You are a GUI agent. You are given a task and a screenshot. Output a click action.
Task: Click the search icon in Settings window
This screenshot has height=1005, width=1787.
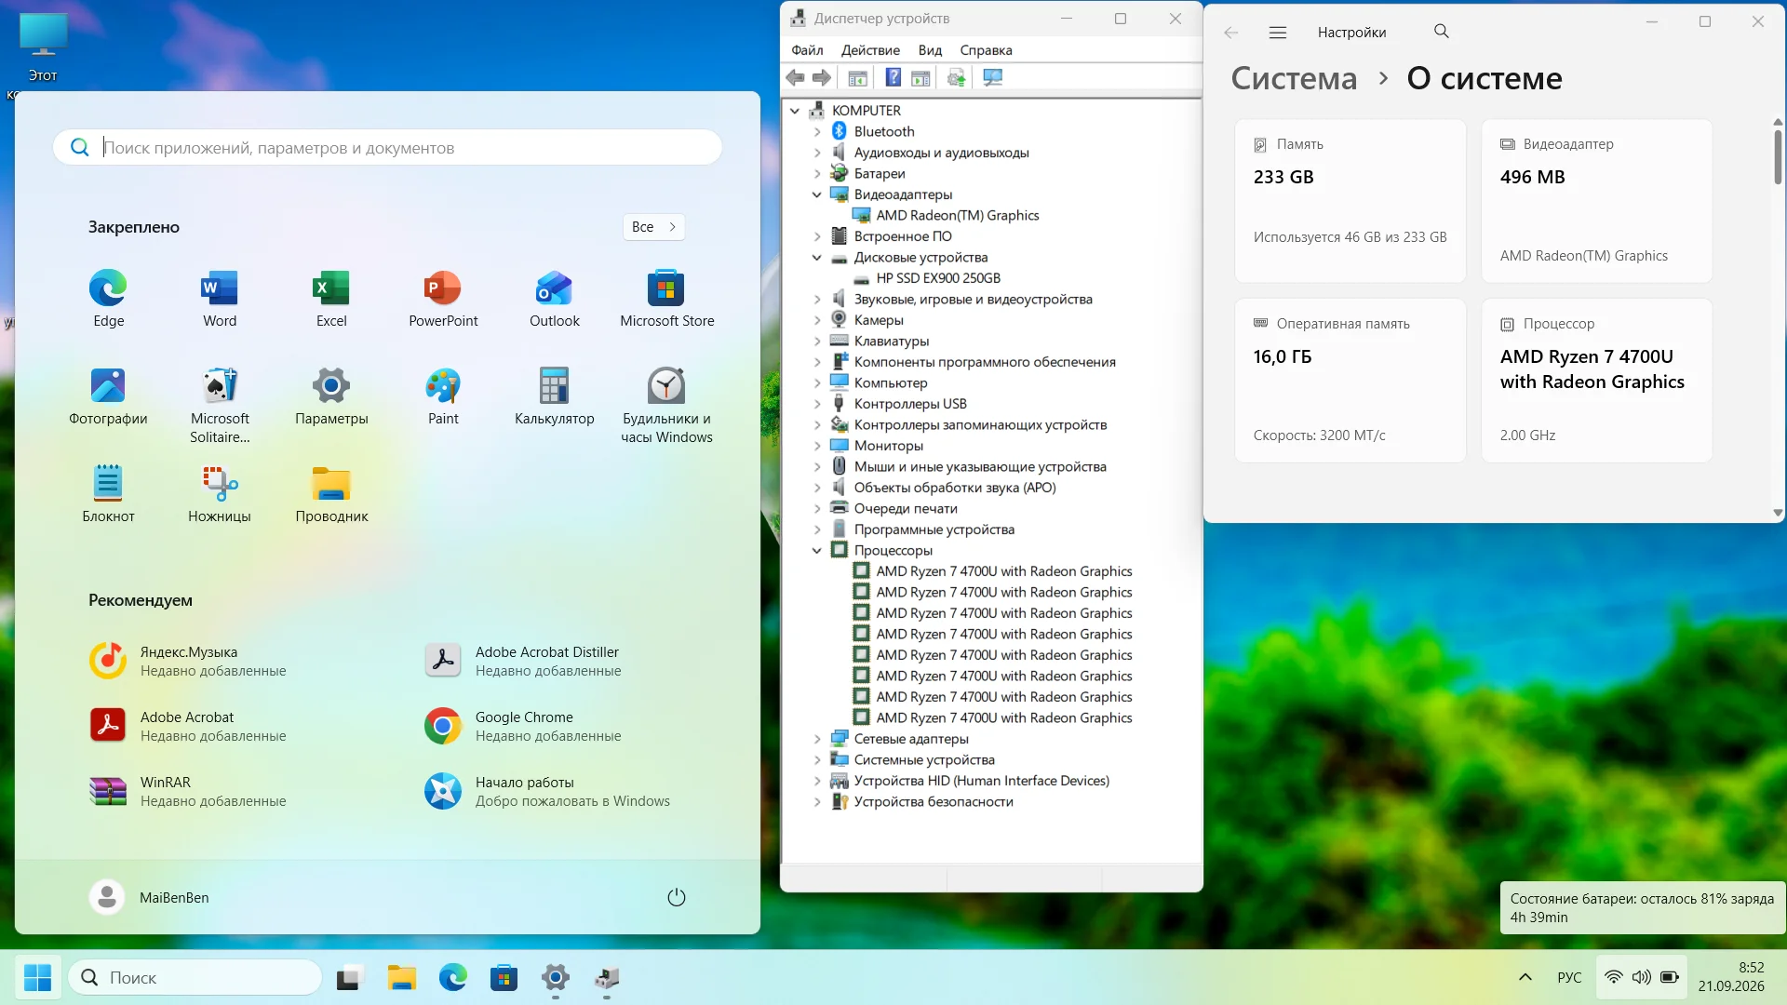tap(1442, 32)
